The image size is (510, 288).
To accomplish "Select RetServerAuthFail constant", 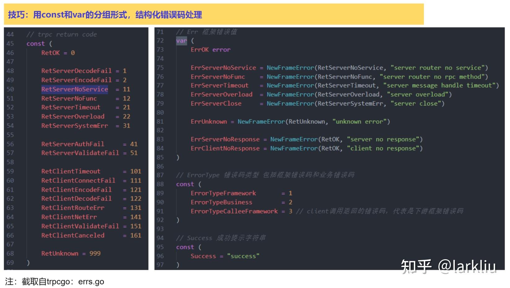I will [x=73, y=144].
